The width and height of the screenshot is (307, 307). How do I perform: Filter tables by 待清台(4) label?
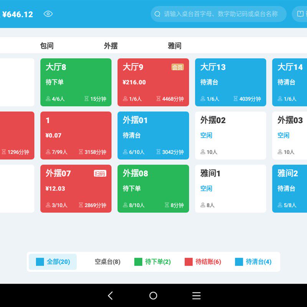click(259, 262)
